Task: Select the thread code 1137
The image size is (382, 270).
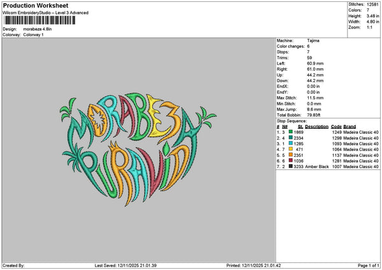Action: pyautogui.click(x=337, y=155)
